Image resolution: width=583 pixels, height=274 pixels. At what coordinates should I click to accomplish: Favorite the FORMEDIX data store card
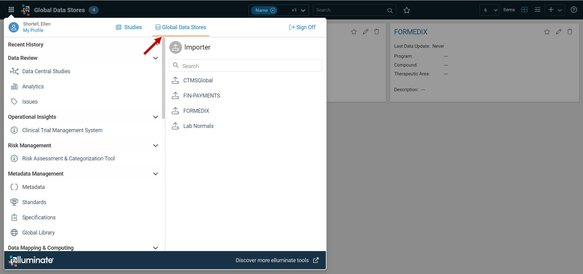coord(547,32)
